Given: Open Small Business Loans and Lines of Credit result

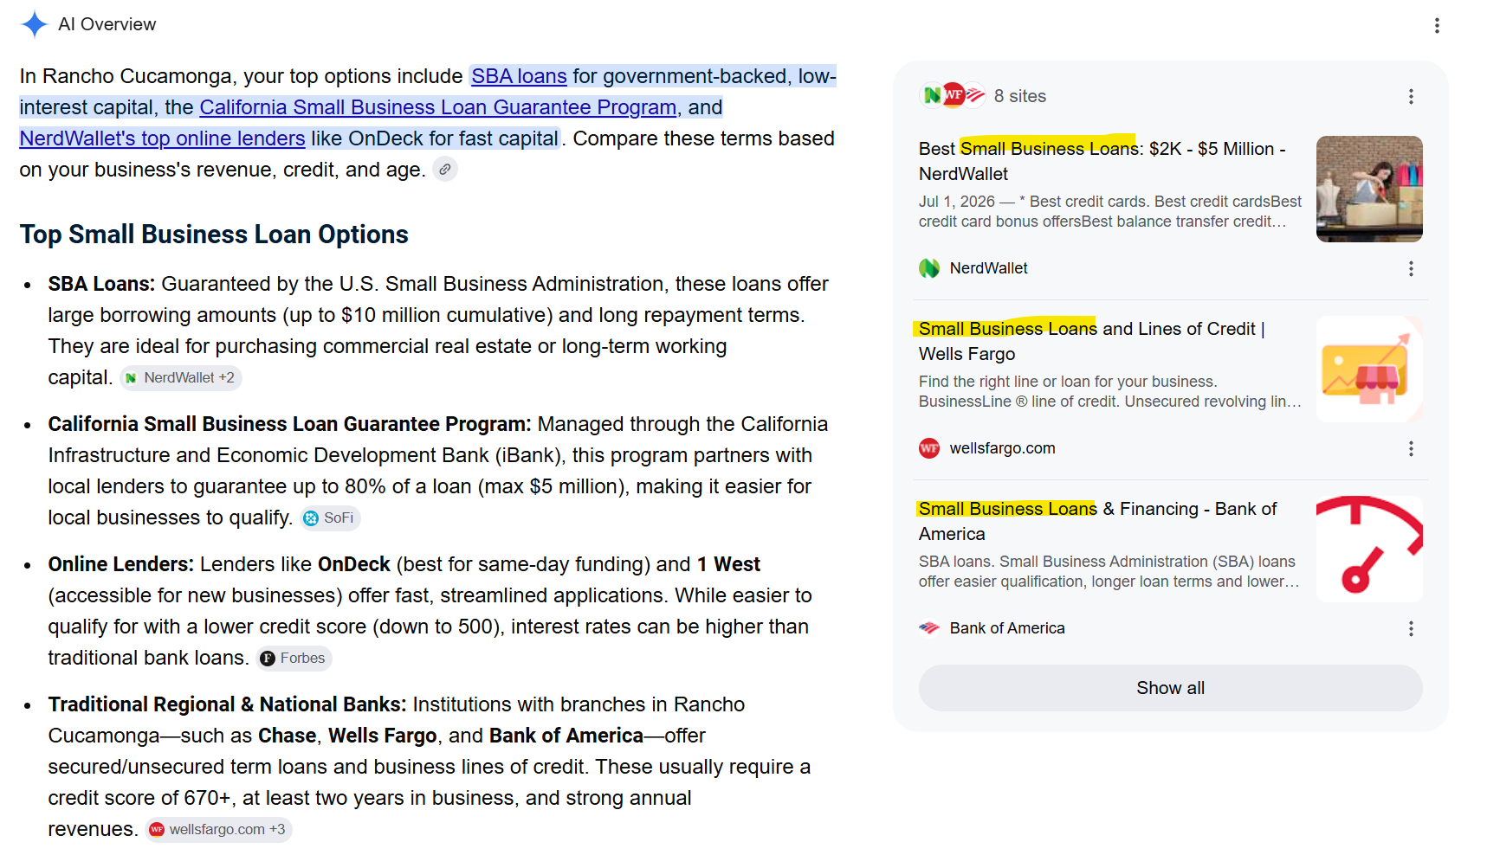Looking at the screenshot, I should 1092,341.
